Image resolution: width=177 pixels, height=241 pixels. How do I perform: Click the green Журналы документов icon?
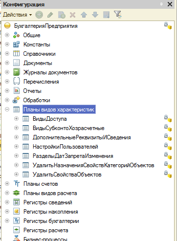[17, 72]
